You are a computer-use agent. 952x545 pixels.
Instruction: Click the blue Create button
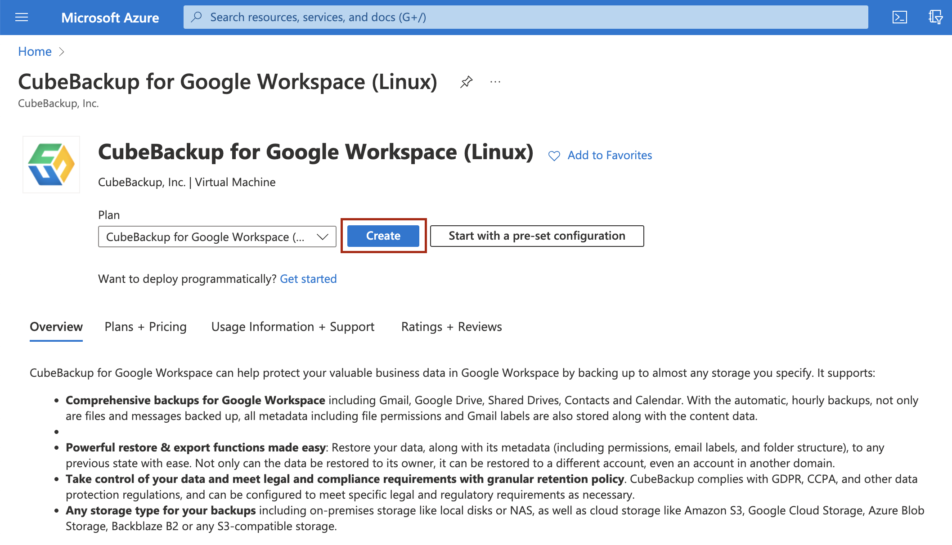(383, 236)
